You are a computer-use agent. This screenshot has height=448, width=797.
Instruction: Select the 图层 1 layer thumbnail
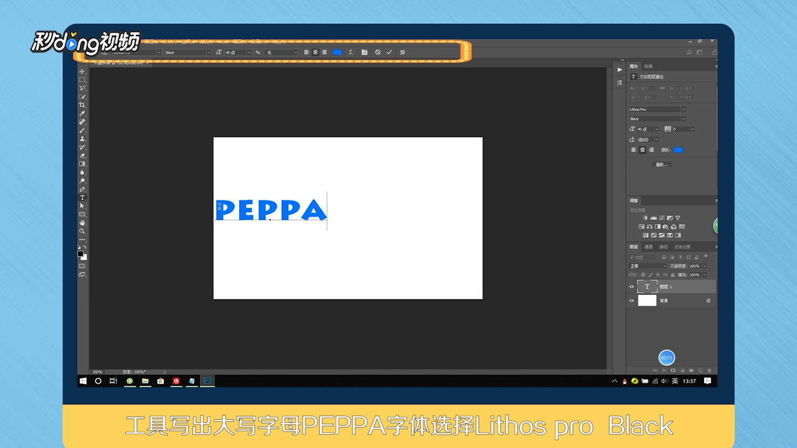(647, 287)
